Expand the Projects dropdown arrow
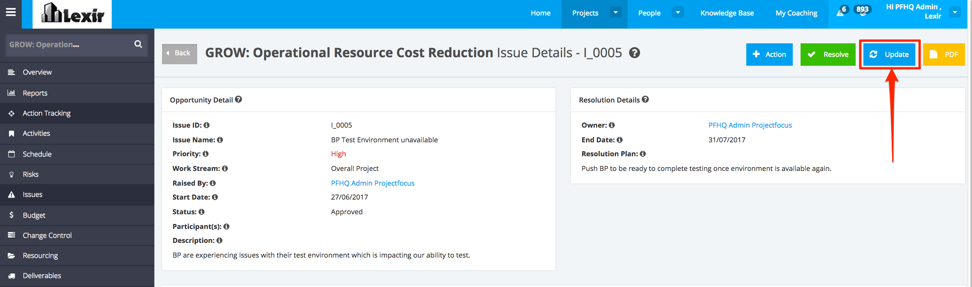The width and height of the screenshot is (972, 287). 616,12
